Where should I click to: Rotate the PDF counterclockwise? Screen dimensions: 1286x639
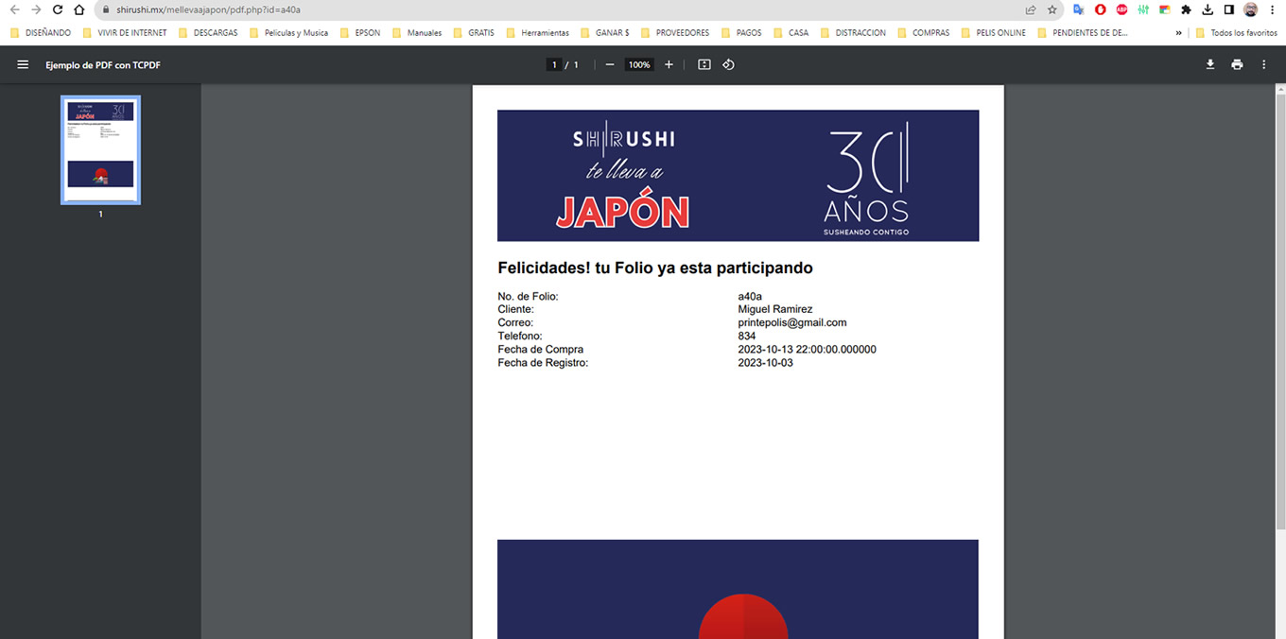coord(728,64)
